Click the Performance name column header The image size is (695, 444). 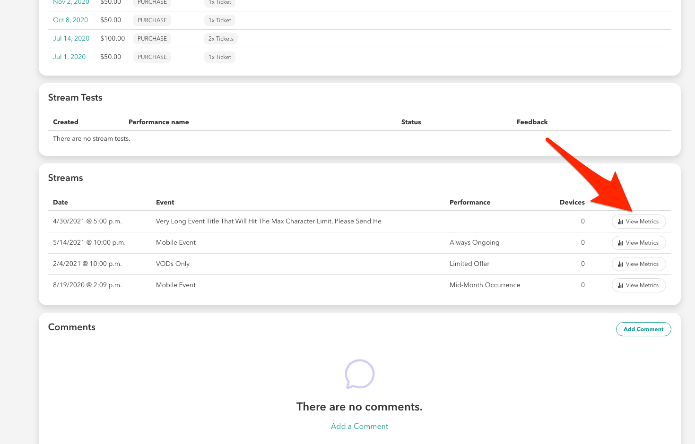click(159, 122)
